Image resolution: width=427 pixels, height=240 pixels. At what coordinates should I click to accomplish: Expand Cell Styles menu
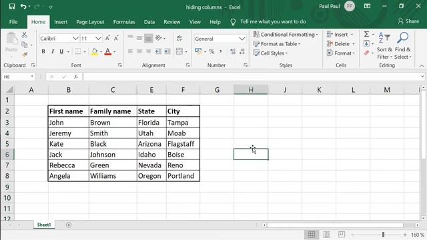tap(270, 53)
